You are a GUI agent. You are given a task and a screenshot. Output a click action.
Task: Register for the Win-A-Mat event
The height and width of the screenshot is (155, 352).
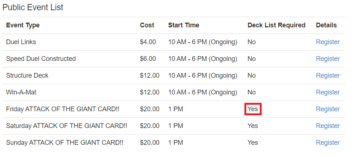[327, 92]
